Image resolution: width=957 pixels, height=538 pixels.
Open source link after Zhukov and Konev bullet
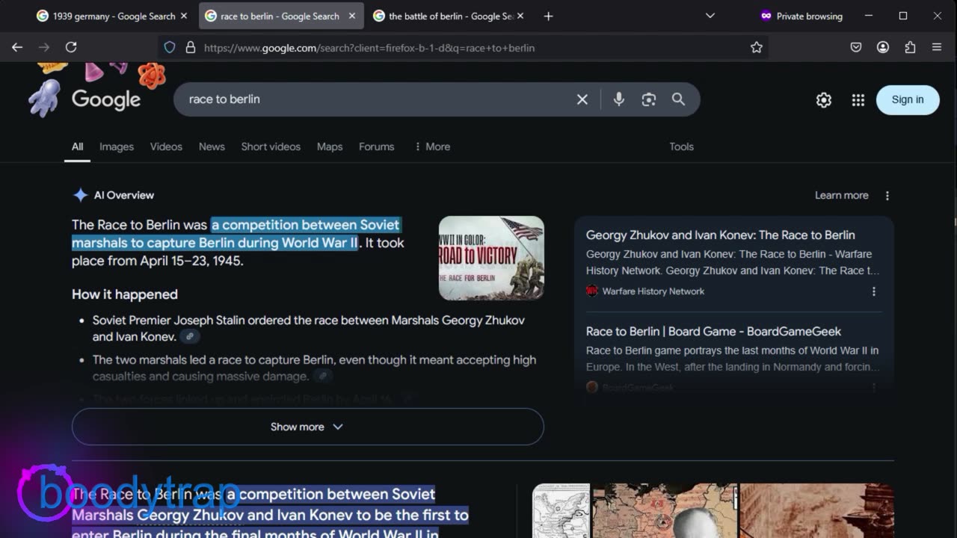pos(190,337)
